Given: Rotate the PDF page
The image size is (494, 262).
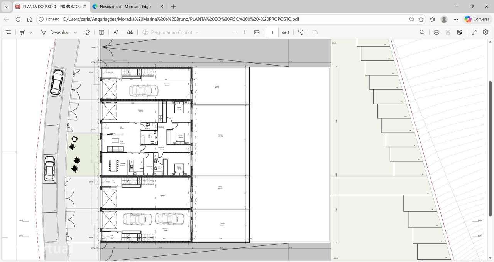Looking at the screenshot, I should (301, 32).
